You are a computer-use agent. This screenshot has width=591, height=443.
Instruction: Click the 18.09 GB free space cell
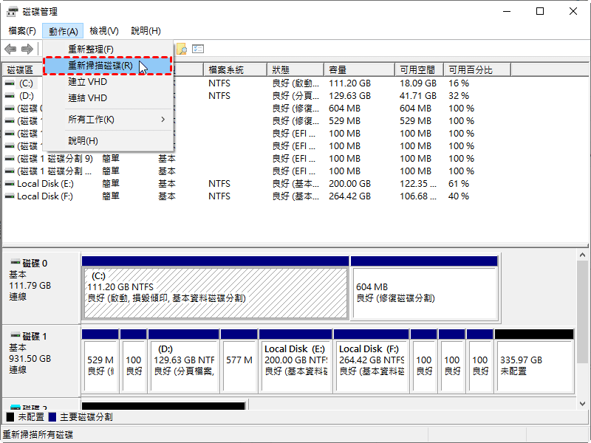pyautogui.click(x=418, y=83)
